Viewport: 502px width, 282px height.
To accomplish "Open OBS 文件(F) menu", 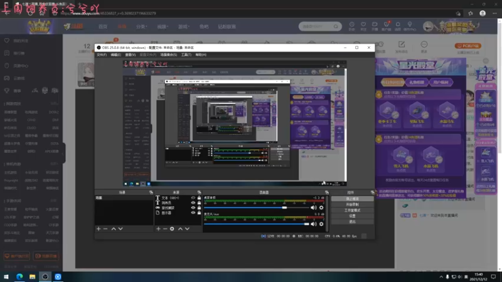I will click(102, 55).
